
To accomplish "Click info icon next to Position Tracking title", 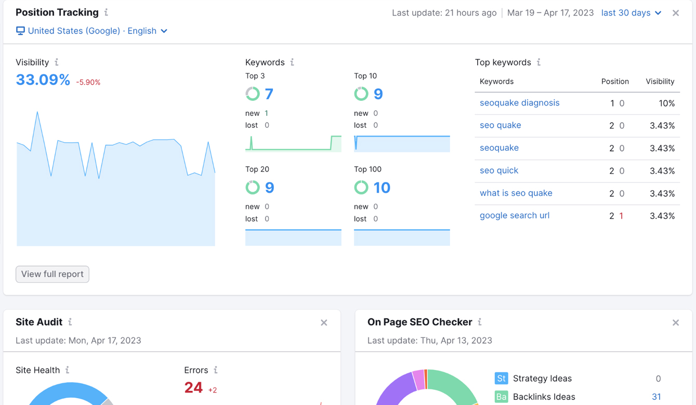I will point(107,12).
